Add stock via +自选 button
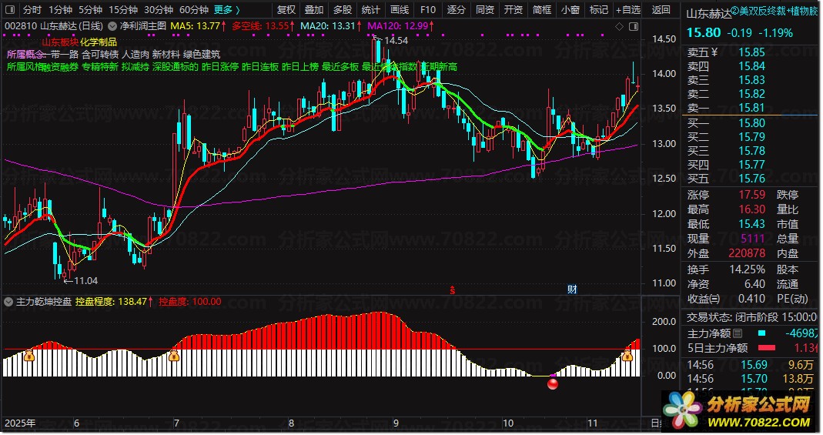823x435 pixels. tap(628, 9)
